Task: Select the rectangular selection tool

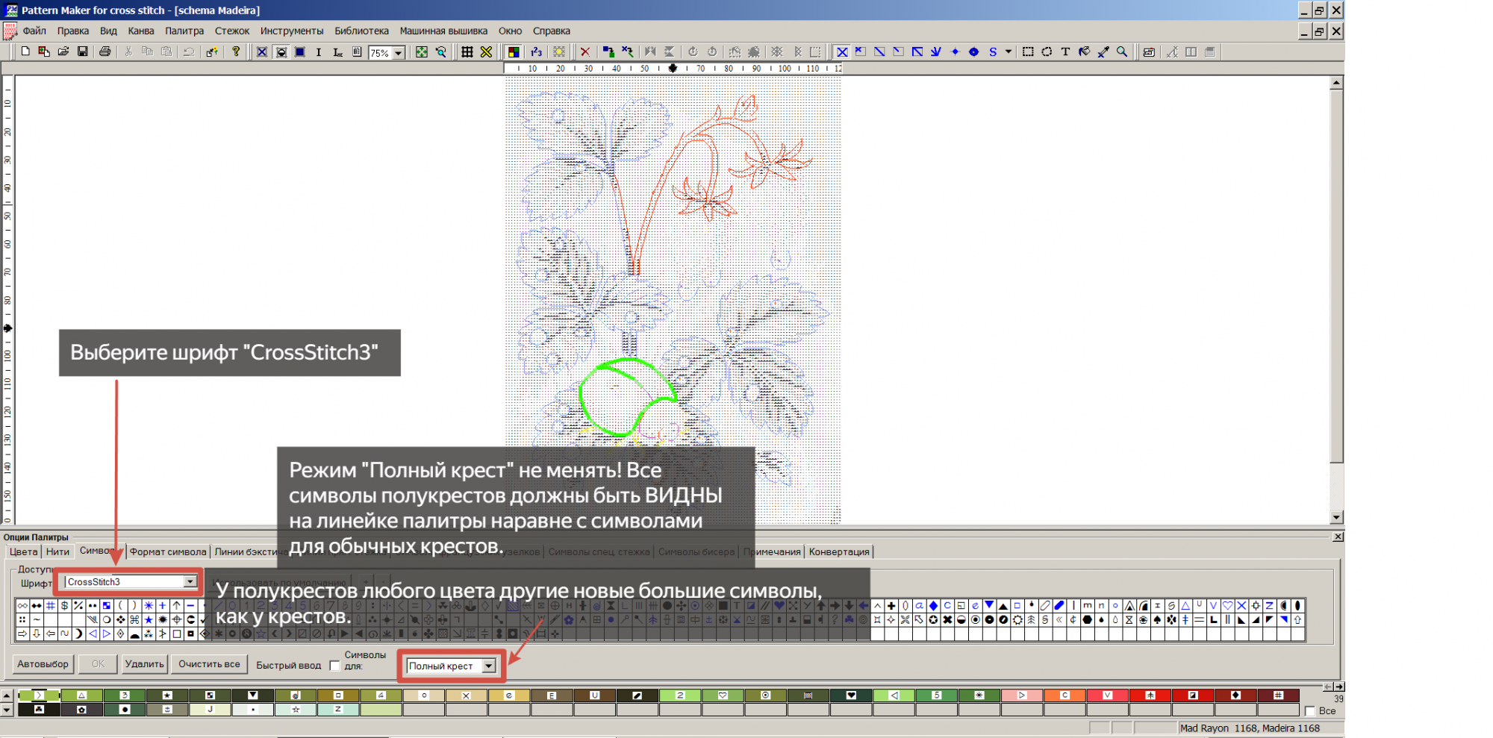Action: tap(1028, 51)
